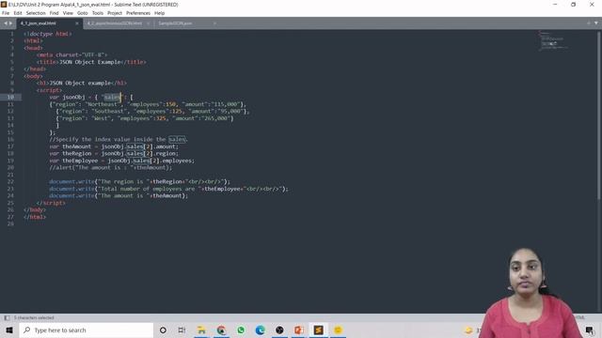Open the Preferences menu
Image resolution: width=602 pixels, height=338 pixels.
138,13
